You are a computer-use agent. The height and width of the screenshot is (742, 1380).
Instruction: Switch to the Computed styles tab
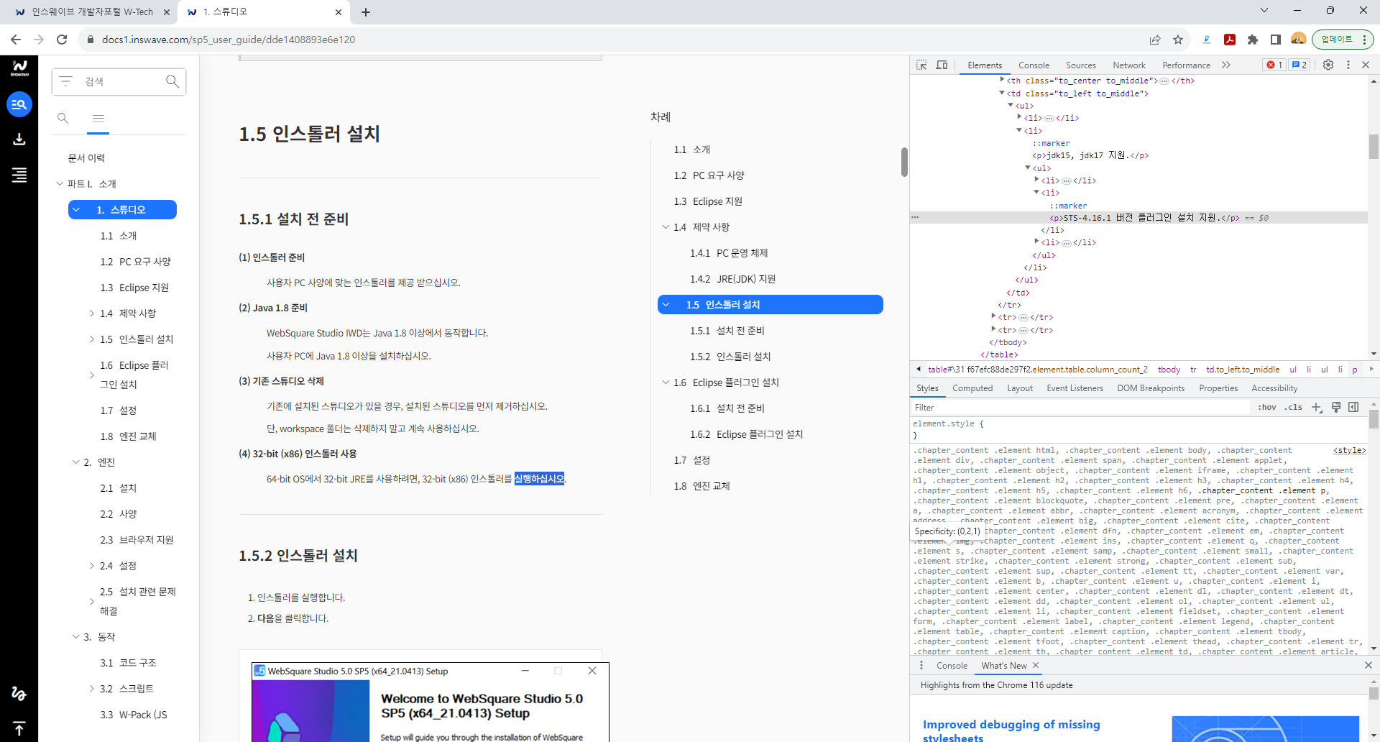pos(972,388)
